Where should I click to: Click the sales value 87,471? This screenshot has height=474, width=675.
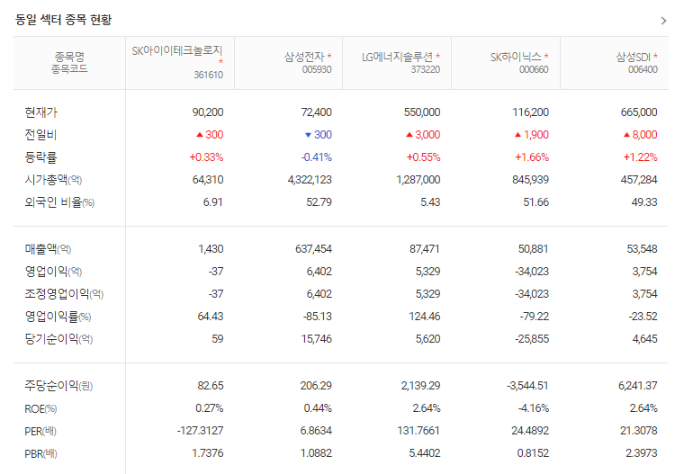pyautogui.click(x=425, y=248)
